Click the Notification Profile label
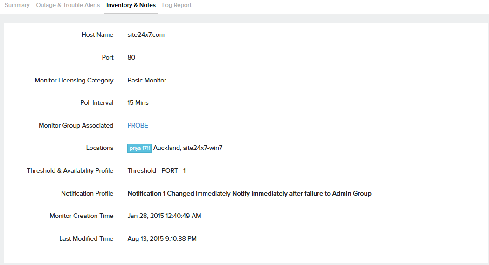The height and width of the screenshot is (265, 489). (87, 193)
